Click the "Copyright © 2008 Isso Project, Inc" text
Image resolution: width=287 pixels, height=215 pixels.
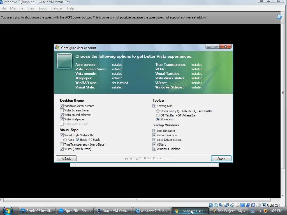145,158
